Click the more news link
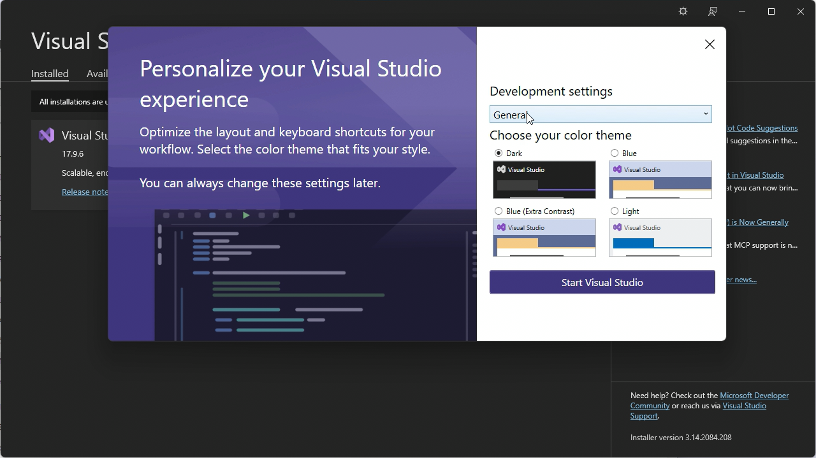816x458 pixels. (x=741, y=280)
